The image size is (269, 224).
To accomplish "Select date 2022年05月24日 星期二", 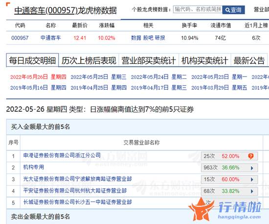I will pyautogui.click(x=159, y=77).
